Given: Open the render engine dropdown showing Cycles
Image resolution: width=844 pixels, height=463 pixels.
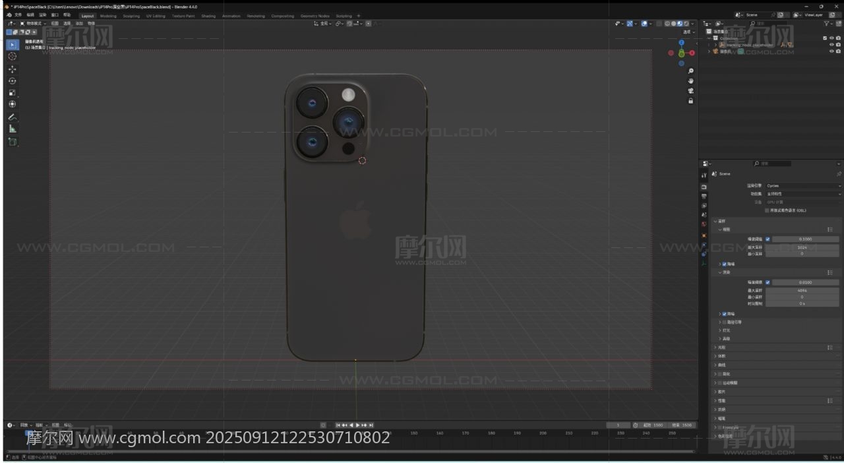Looking at the screenshot, I should point(803,186).
